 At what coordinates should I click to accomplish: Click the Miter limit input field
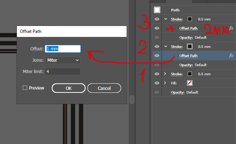click(63, 72)
